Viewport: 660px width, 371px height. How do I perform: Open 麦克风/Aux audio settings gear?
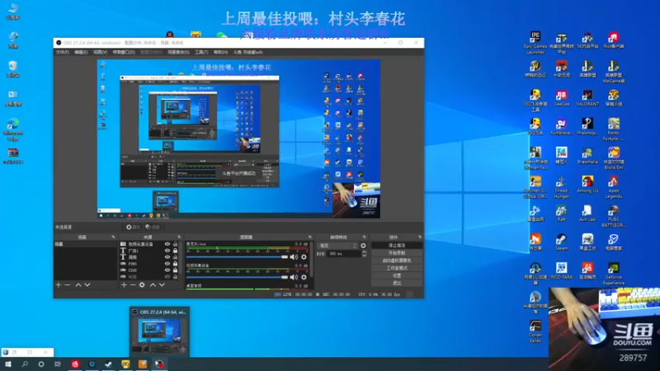coord(304,257)
